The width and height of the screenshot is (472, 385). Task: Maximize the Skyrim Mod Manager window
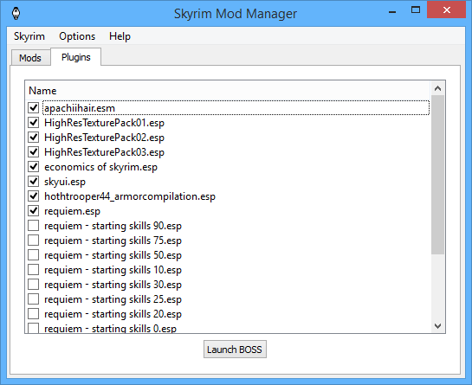coord(416,10)
